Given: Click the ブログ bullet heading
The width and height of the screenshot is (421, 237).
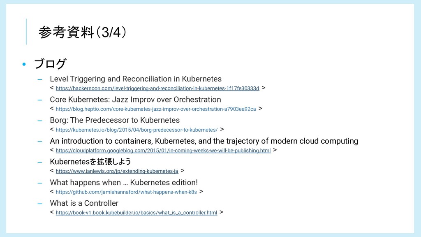Looking at the screenshot, I should 50,64.
